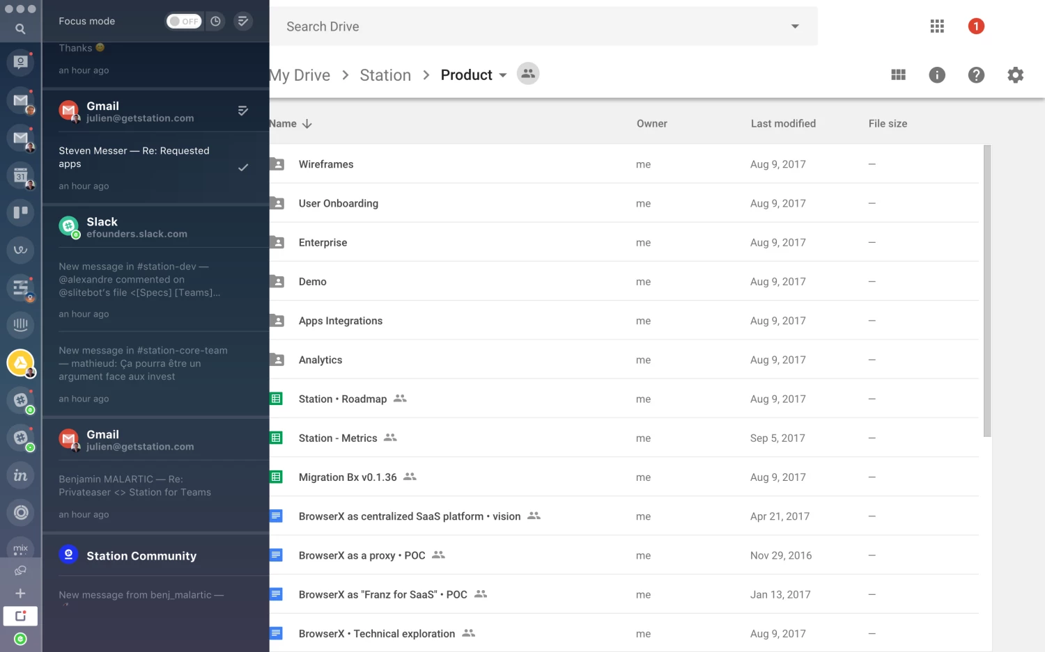
Task: Open the notification center dock button
Action: [20, 616]
